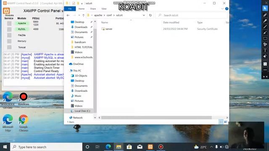The width and height of the screenshot is (269, 151).
Task: Open the address bar history dropdown
Action: tap(144, 15)
